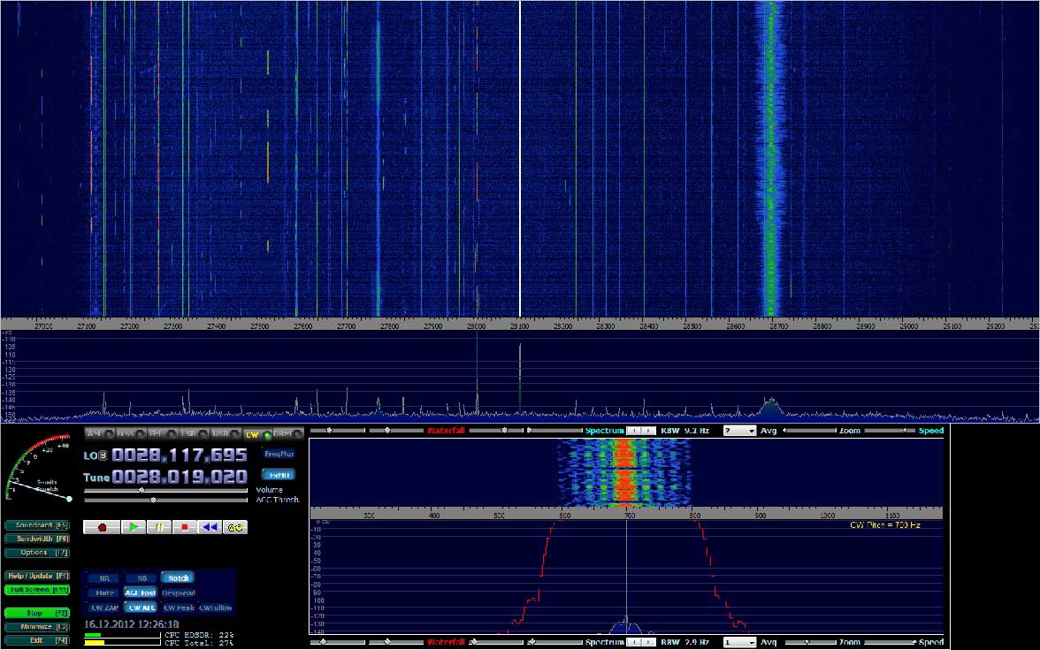Toggle NB noise blanker
Screen dimensions: 1040x650
pos(141,578)
